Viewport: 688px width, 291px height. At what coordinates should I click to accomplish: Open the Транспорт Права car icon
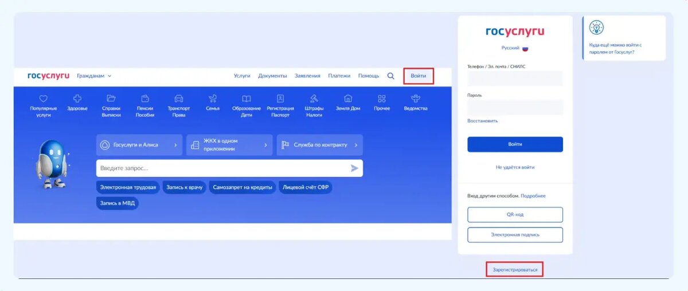point(179,99)
